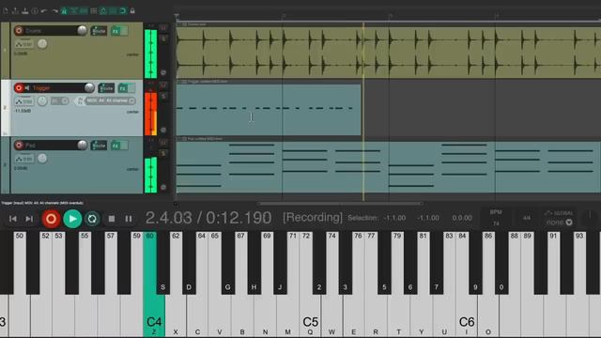Select the Drums audio item waveform
Viewport: 601px width, 338px height.
pyautogui.click(x=388, y=53)
